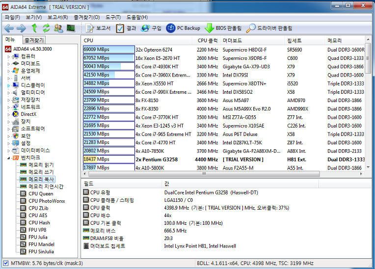Expand the 운영체제 tree node
The height and width of the screenshot is (269, 375).
click(x=9, y=71)
